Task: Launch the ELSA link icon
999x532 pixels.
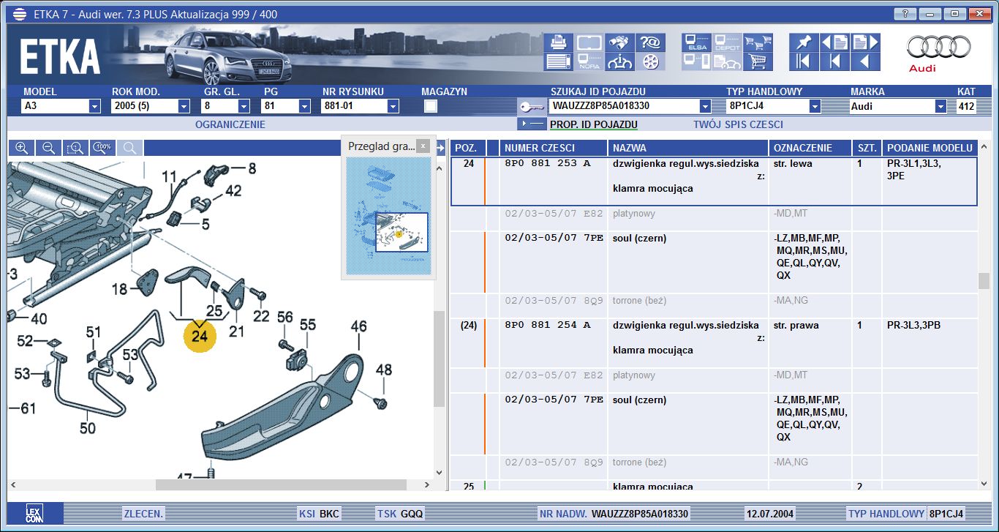Action: (696, 42)
